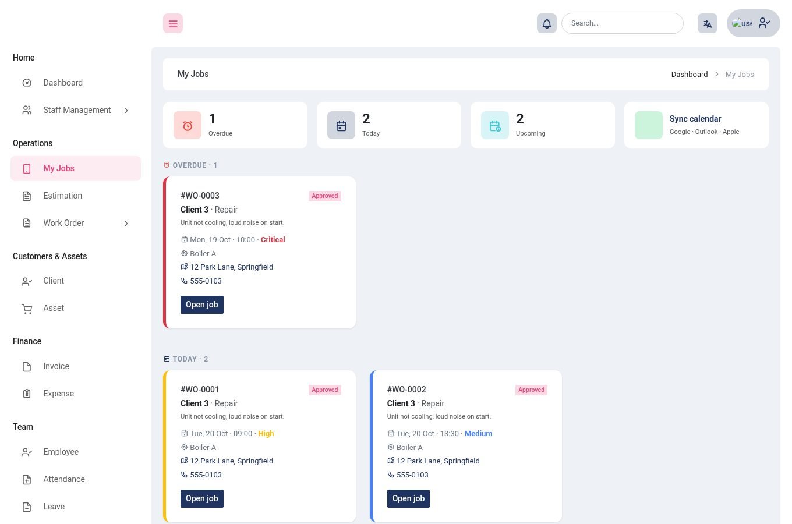Click the Work Order document icon
The image size is (792, 524).
[x=27, y=223]
